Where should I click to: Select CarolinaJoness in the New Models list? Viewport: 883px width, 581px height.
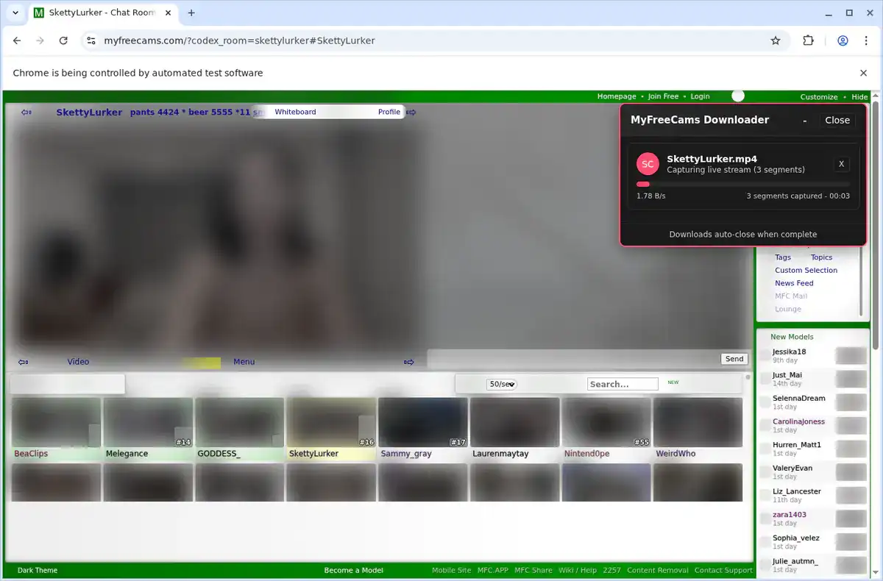[x=798, y=422]
